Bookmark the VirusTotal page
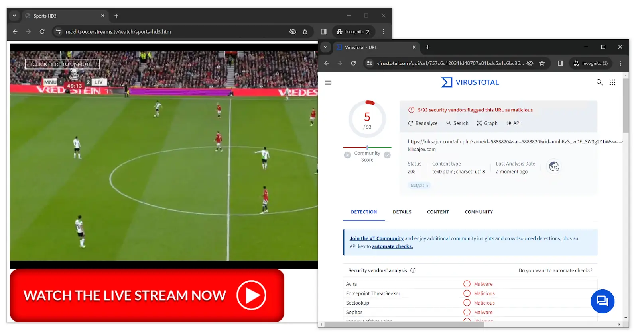The image size is (638, 336). (542, 63)
